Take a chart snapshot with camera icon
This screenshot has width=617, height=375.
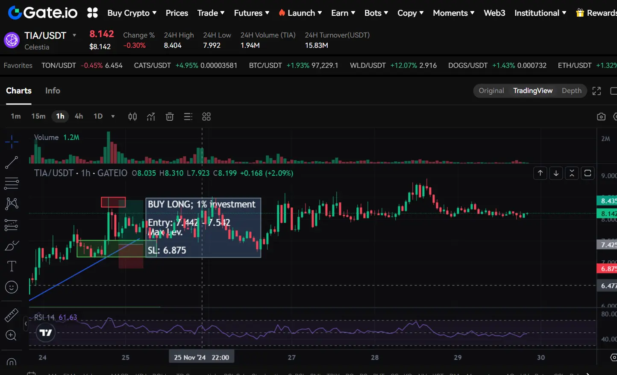[601, 116]
